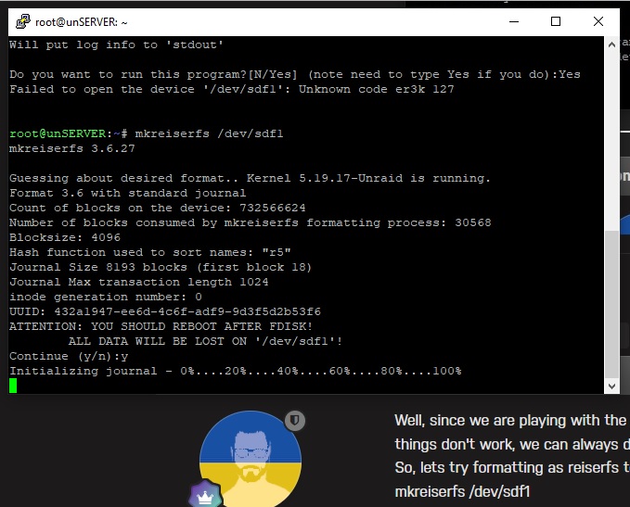Click the 'root@unSERVER' green prompt text
The height and width of the screenshot is (507, 630).
(58, 133)
